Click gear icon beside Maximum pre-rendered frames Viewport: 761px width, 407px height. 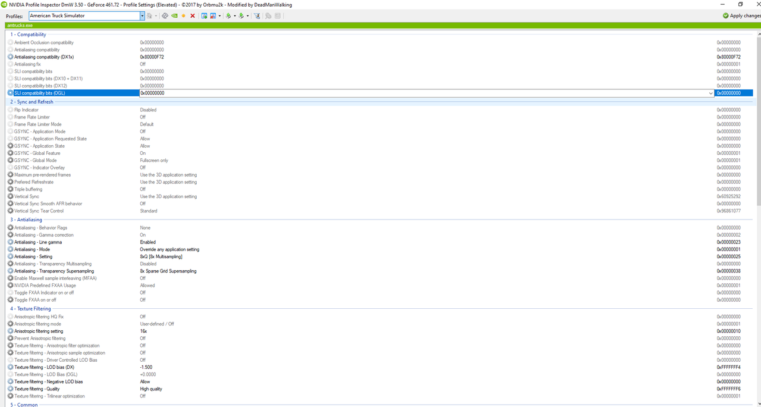point(10,175)
